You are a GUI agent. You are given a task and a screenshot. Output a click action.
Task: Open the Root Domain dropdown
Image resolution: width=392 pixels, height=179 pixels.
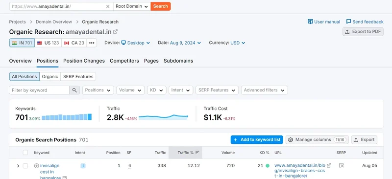[132, 6]
